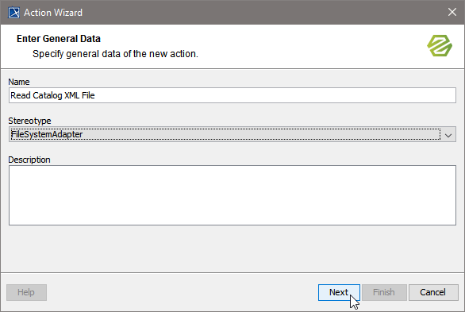Expand the Stereotype dropdown arrow
The height and width of the screenshot is (312, 465).
tap(448, 135)
